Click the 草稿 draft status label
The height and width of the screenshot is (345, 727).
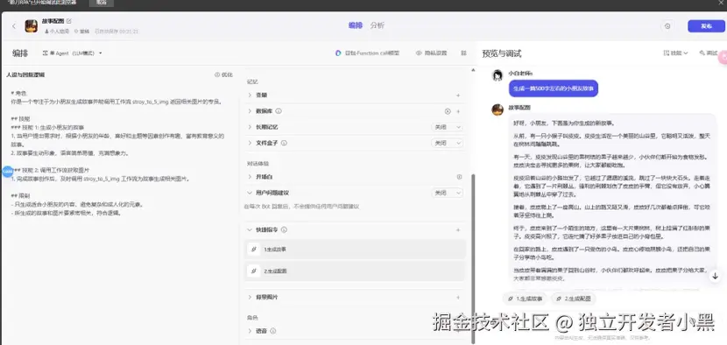[x=81, y=32]
